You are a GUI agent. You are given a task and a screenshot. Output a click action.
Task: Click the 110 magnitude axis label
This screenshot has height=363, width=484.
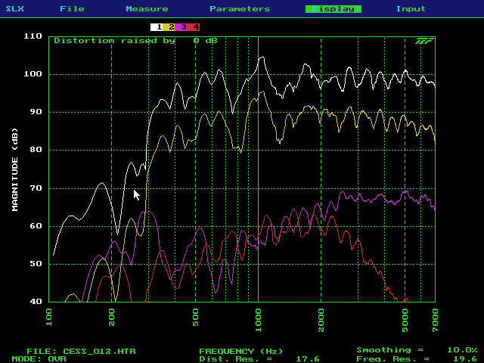[33, 36]
